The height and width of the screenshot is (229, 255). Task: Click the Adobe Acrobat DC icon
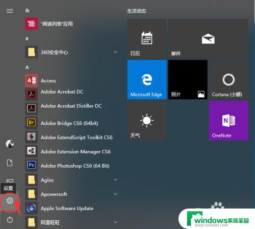pyautogui.click(x=32, y=94)
